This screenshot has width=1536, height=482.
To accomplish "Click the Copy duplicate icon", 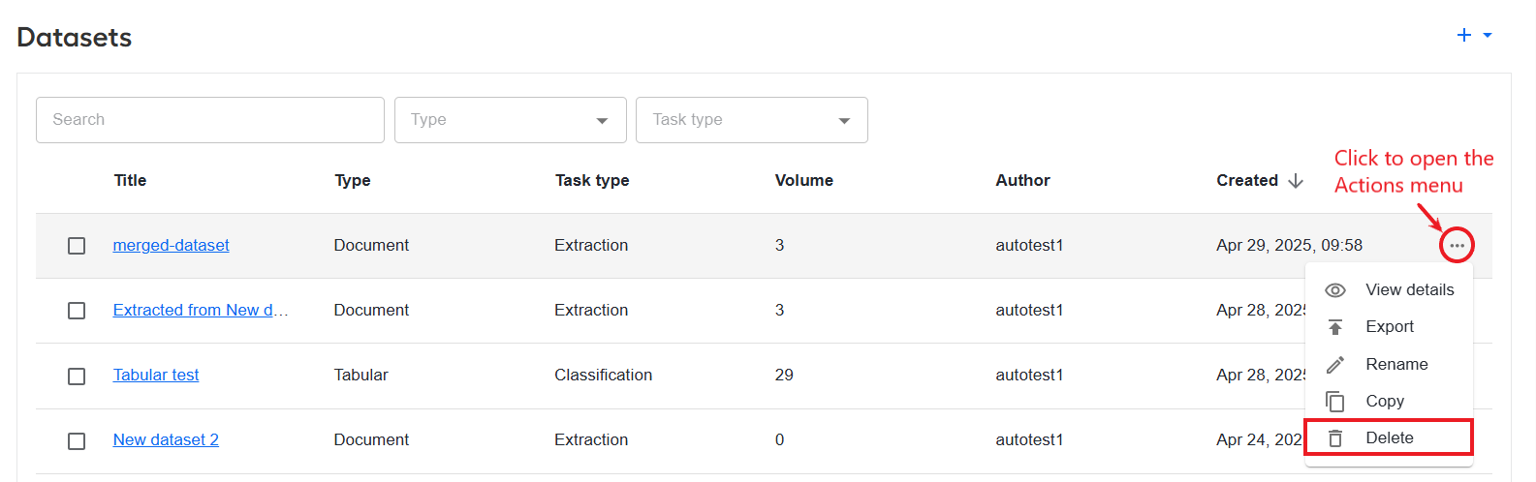I will pyautogui.click(x=1335, y=402).
